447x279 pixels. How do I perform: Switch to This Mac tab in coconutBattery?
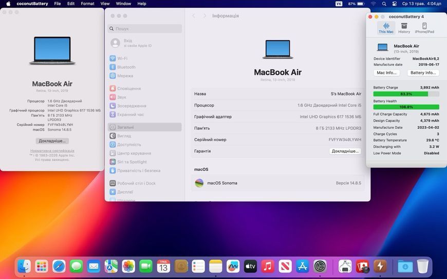pyautogui.click(x=386, y=28)
